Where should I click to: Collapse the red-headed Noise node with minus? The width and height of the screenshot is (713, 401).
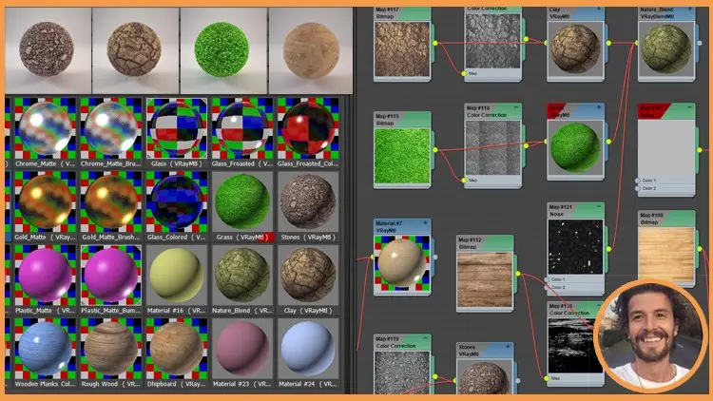[690, 107]
